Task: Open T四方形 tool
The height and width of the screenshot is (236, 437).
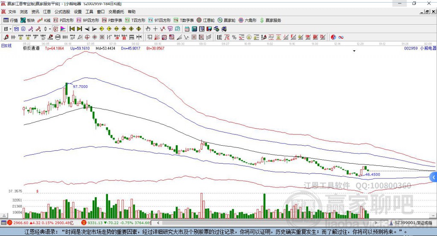Action: point(135,20)
